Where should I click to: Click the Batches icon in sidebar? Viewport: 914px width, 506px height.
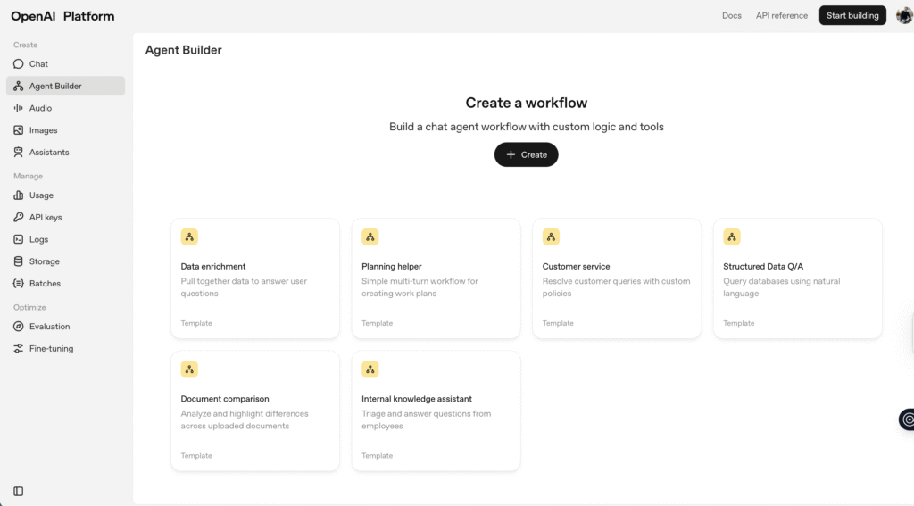(x=19, y=284)
